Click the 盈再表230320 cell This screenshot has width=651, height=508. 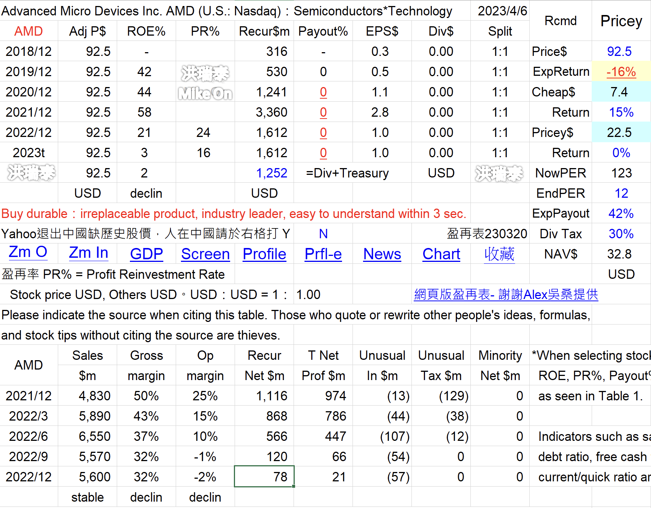pyautogui.click(x=487, y=234)
